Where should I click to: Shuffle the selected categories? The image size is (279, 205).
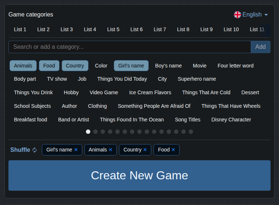(23, 150)
